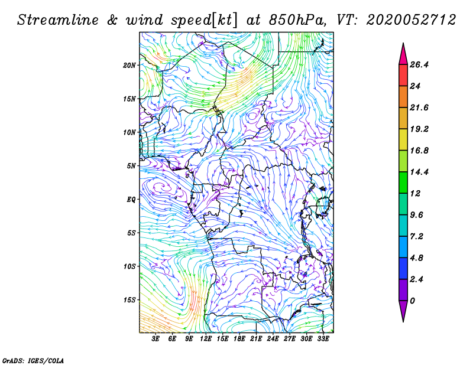Click the 26.4 color bar value
This screenshot has height=365, width=473.
click(419, 64)
